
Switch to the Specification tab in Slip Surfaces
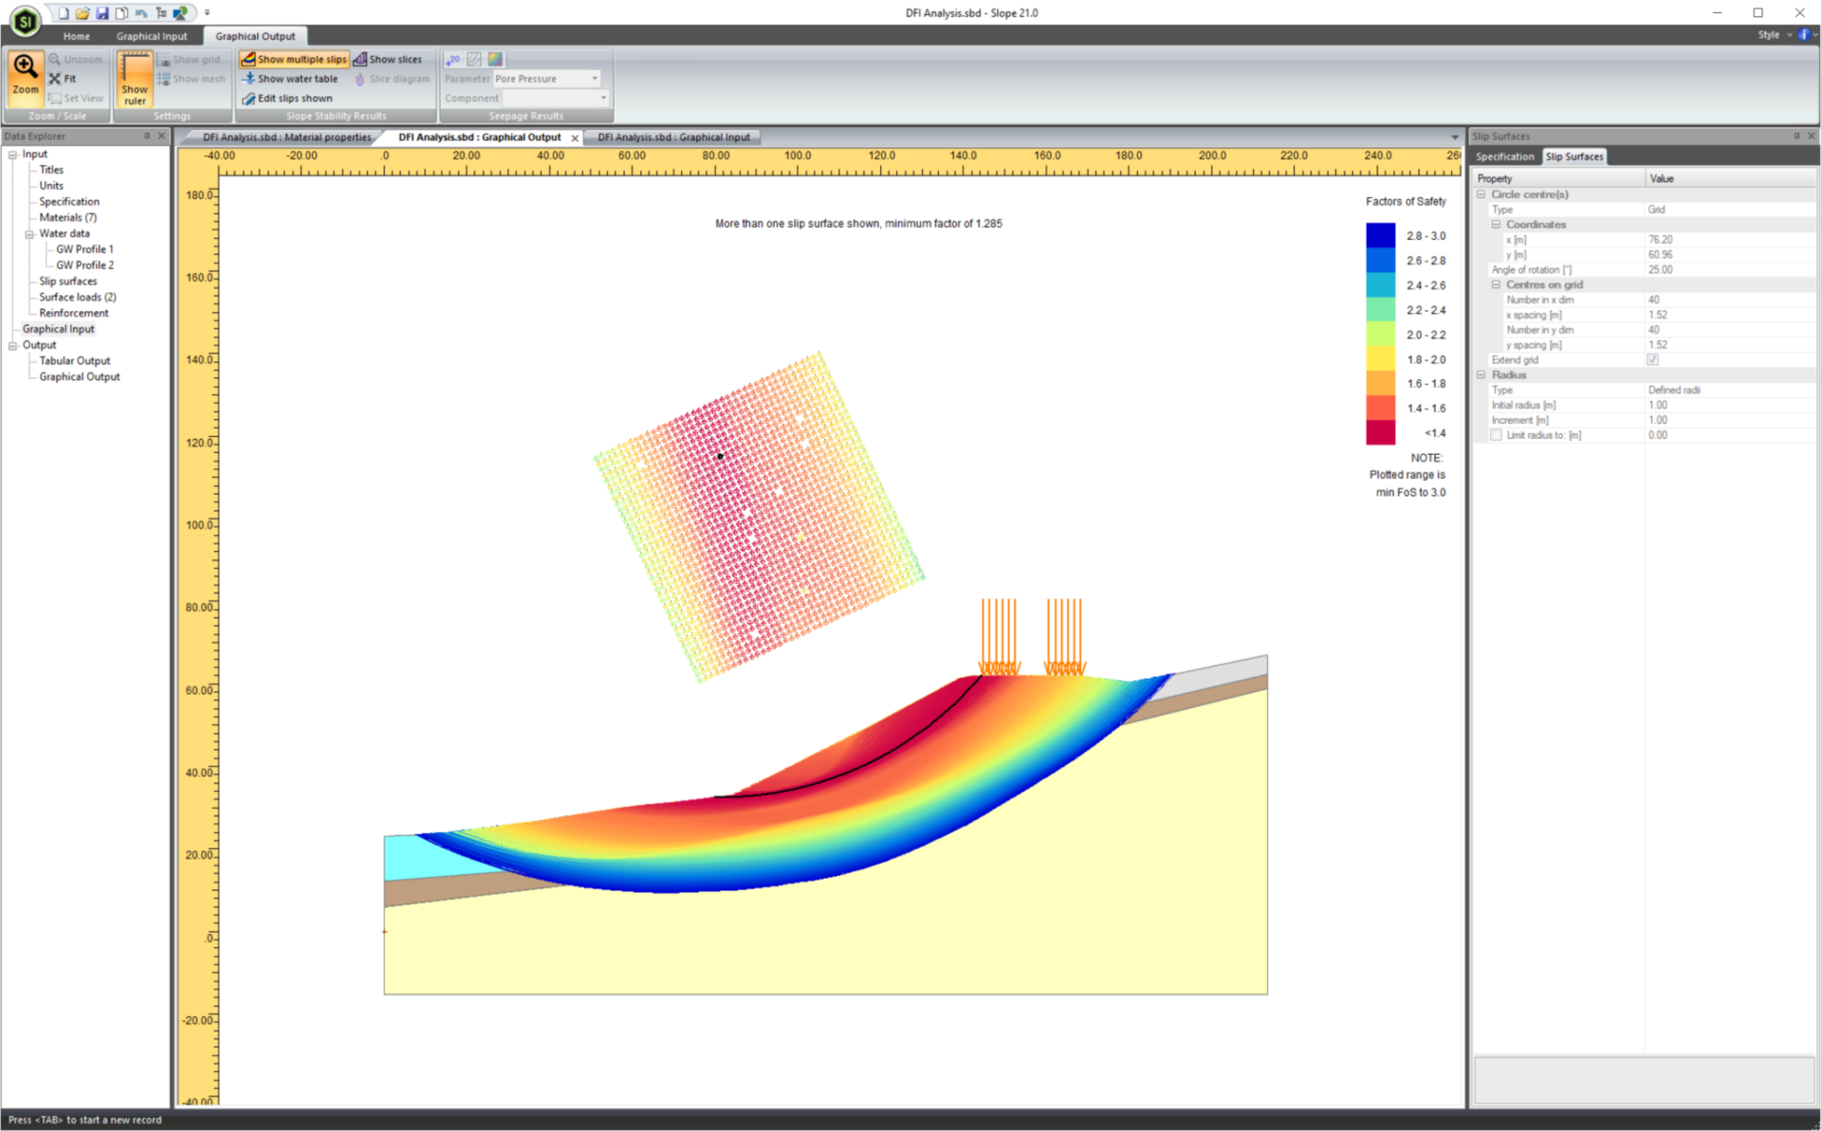[1505, 156]
